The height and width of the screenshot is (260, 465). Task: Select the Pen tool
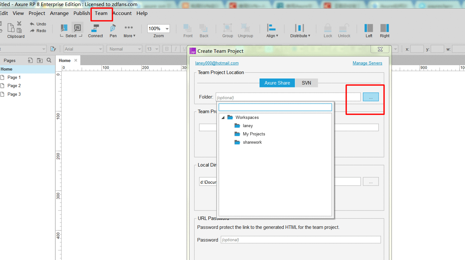[x=113, y=31]
